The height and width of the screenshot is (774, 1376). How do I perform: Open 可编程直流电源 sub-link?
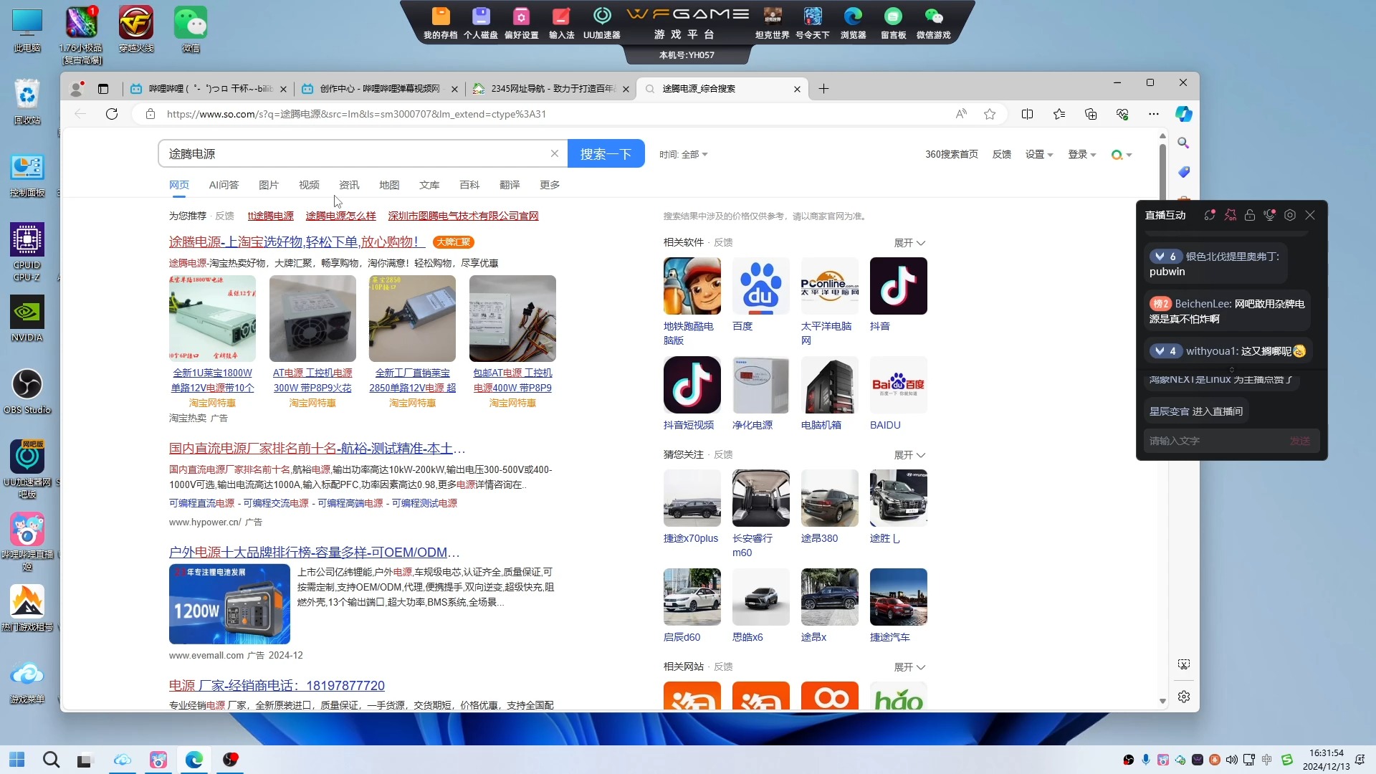201,503
